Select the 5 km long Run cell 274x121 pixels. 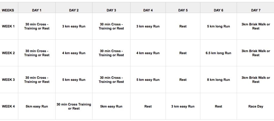pos(218,27)
